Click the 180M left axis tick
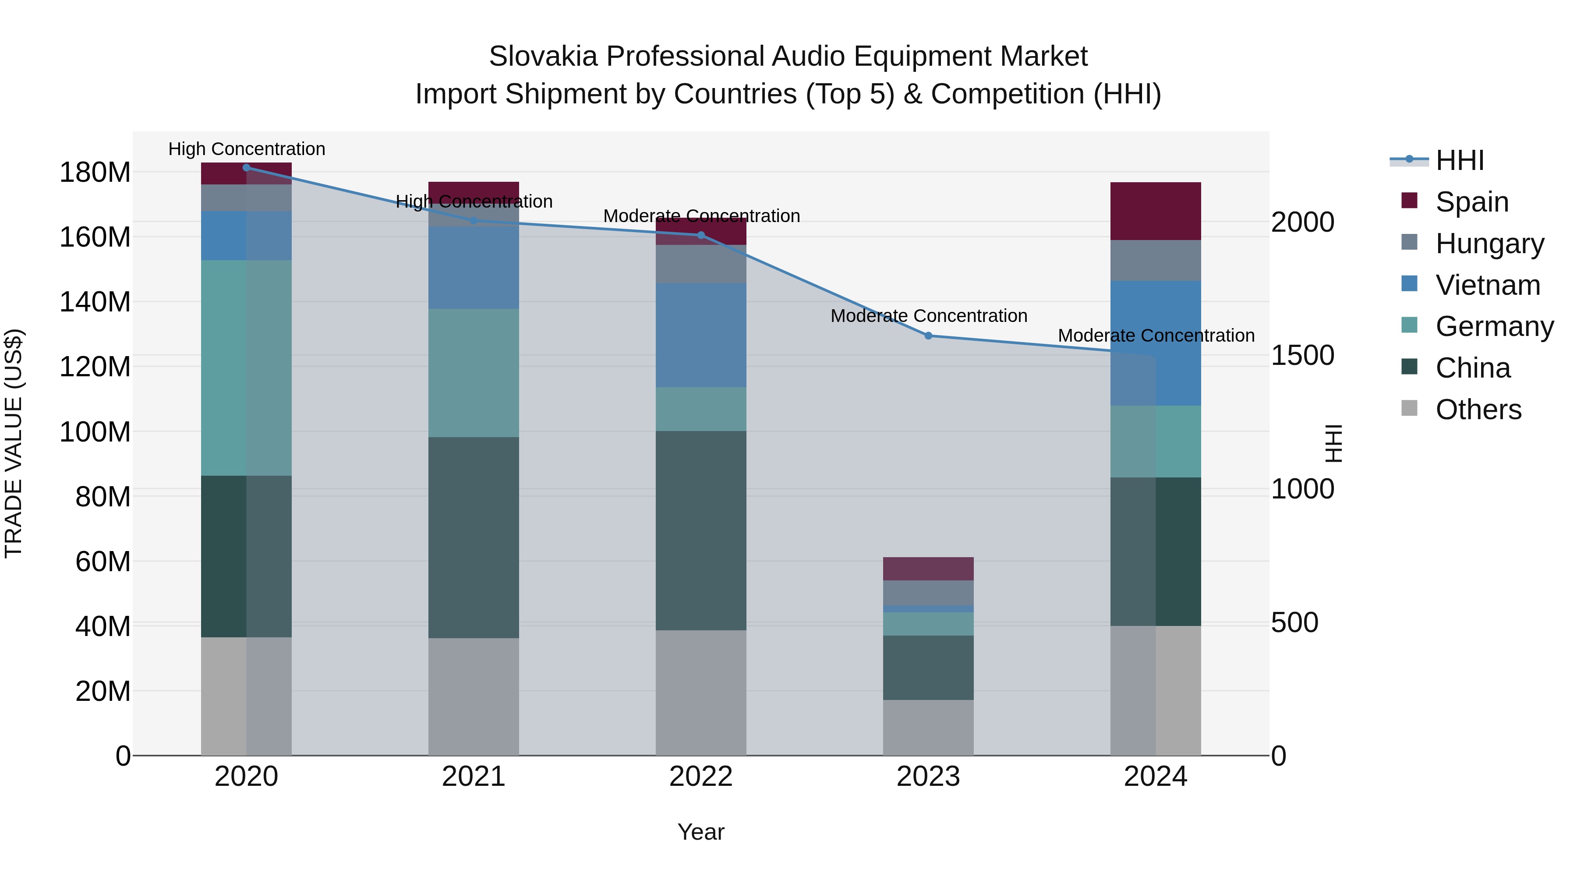Viewport: 1577px width, 887px height. coord(95,173)
